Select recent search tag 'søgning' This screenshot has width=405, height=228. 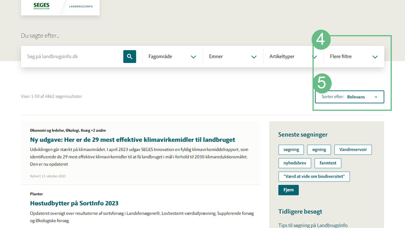pos(291,150)
